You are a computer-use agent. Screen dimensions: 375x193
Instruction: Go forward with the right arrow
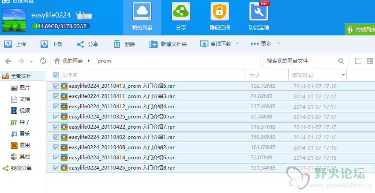[21, 61]
